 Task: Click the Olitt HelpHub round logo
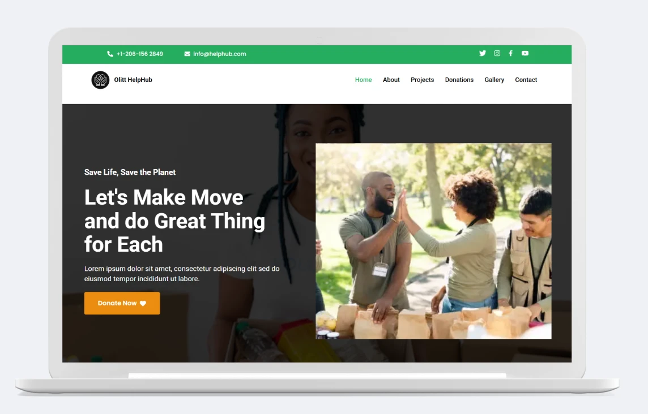pyautogui.click(x=100, y=80)
